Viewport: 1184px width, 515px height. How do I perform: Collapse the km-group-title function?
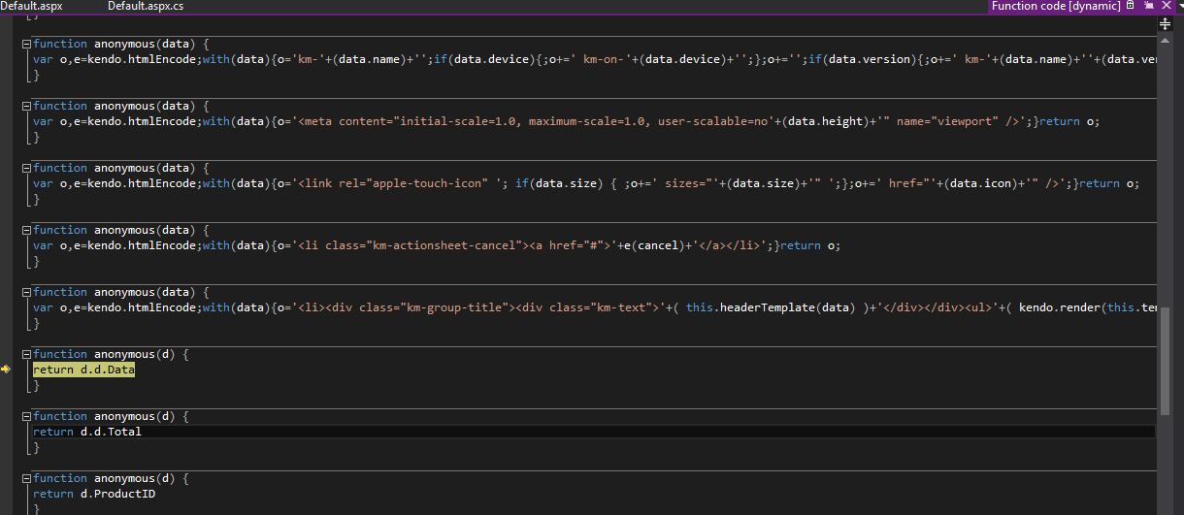pyautogui.click(x=26, y=293)
